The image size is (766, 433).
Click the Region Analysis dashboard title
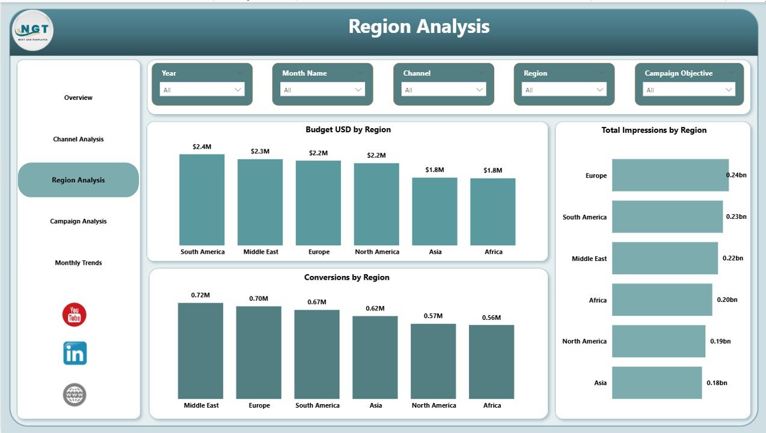(x=418, y=26)
